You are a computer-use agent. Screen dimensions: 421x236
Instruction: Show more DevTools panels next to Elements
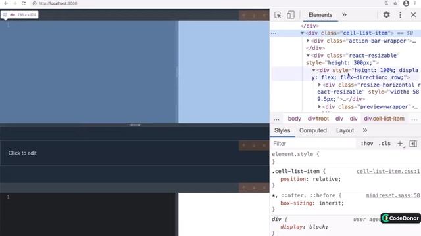(344, 15)
